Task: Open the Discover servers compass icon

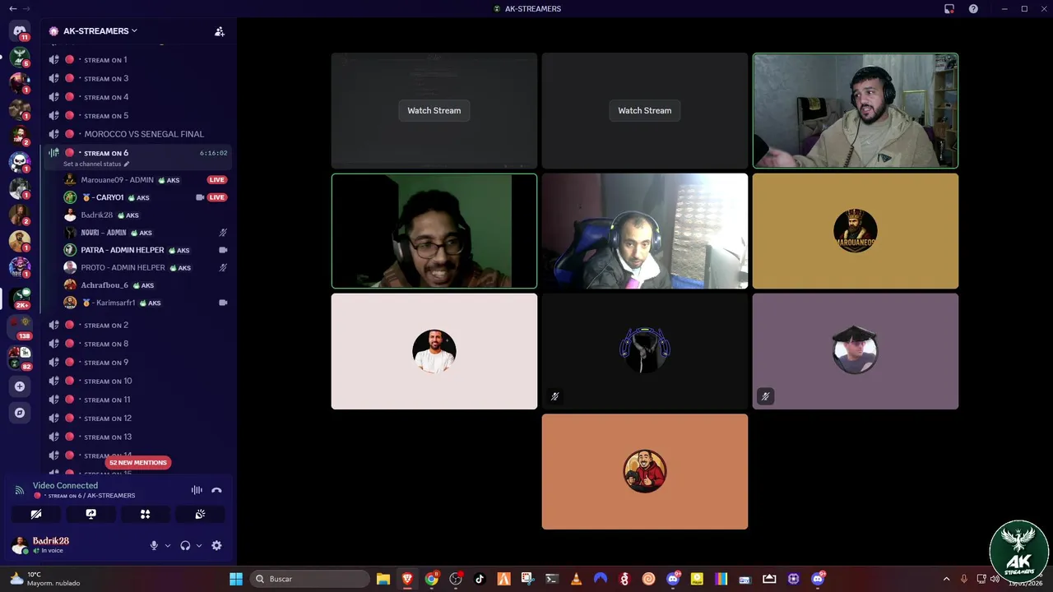Action: pyautogui.click(x=20, y=413)
